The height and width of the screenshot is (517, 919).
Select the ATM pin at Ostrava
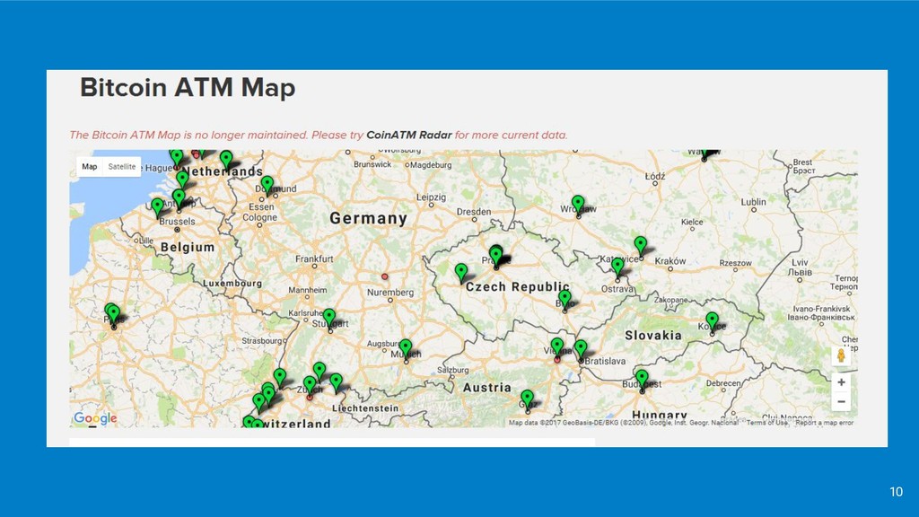[x=617, y=267]
